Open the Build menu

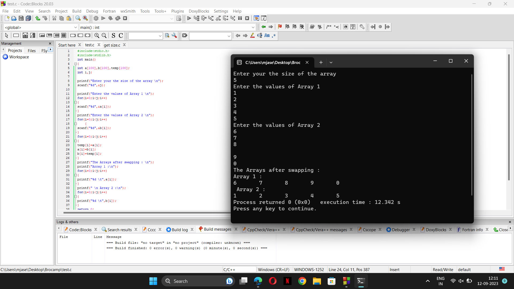click(76, 11)
